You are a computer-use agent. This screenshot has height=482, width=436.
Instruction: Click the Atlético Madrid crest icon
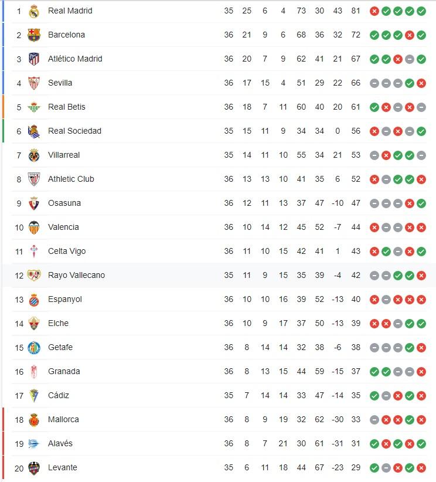coord(33,59)
